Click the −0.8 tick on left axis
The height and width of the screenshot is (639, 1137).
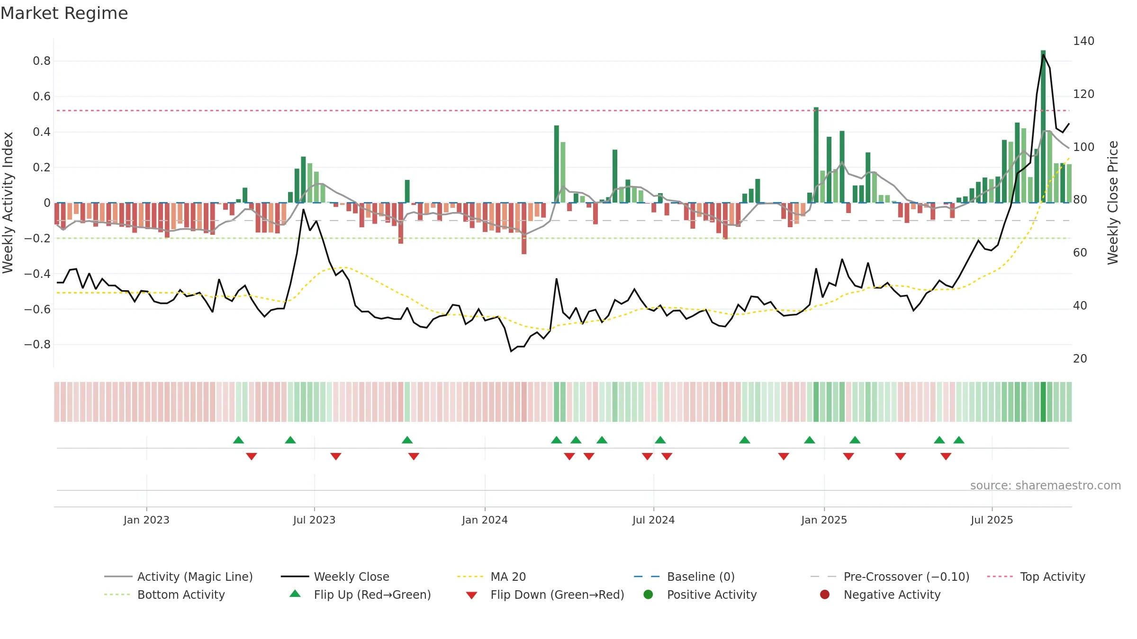point(37,345)
